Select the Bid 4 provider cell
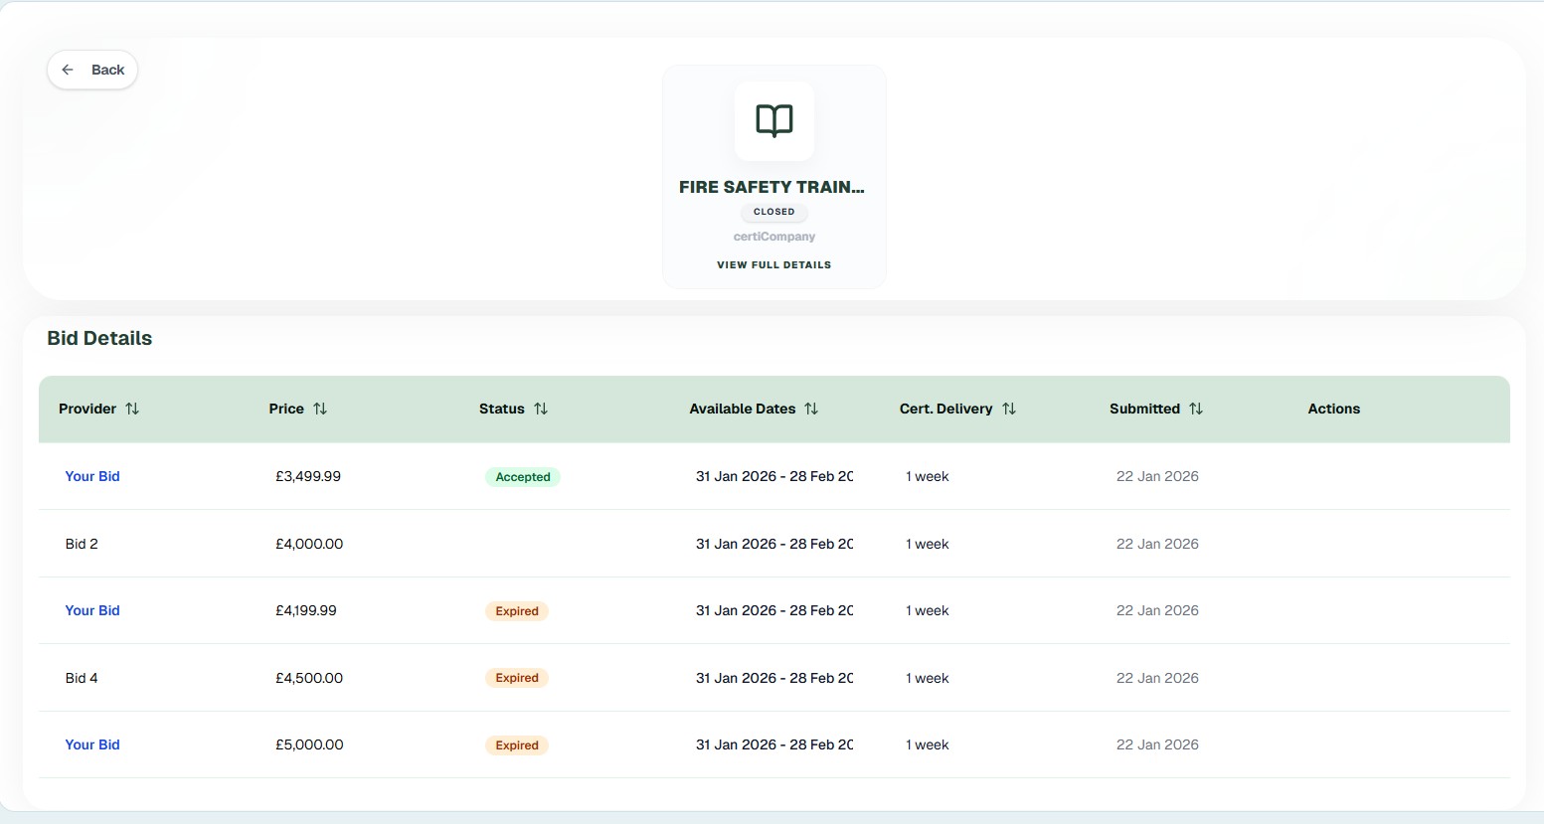1544x824 pixels. tap(82, 678)
